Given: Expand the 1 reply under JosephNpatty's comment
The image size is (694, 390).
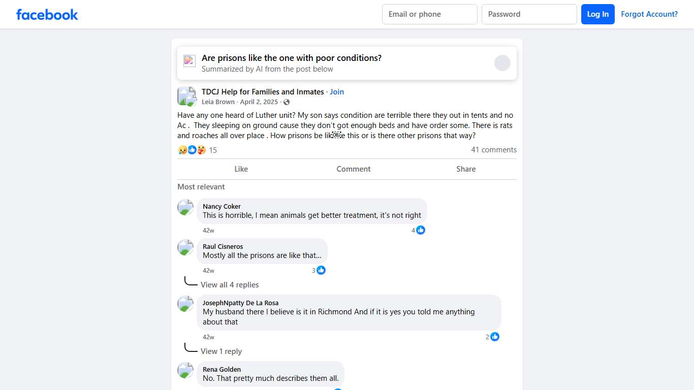Looking at the screenshot, I should [221, 351].
